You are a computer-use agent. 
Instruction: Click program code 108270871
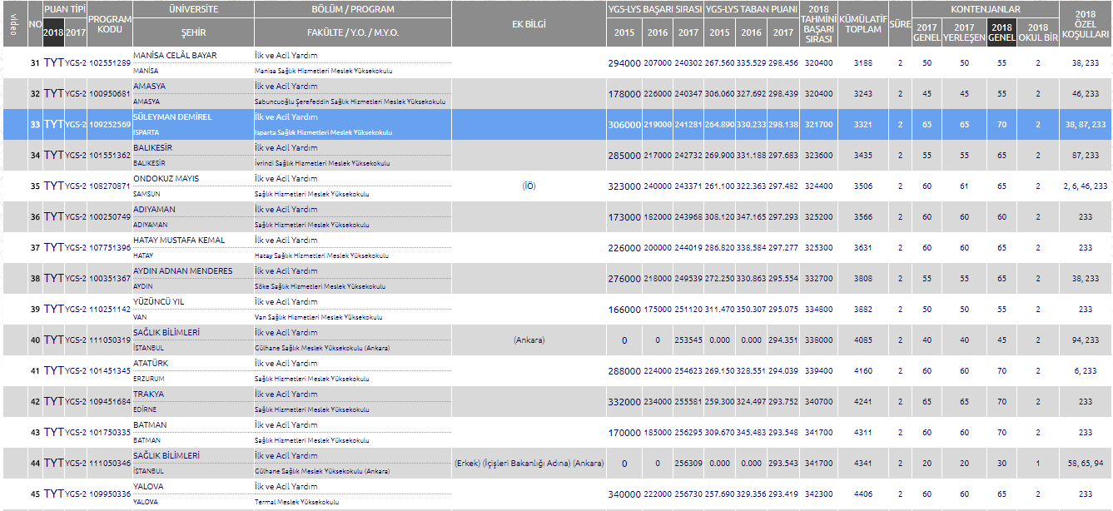pyautogui.click(x=109, y=186)
